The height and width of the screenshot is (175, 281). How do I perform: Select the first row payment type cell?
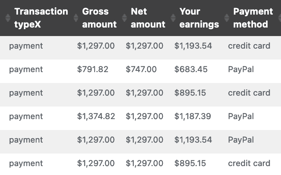point(26,46)
